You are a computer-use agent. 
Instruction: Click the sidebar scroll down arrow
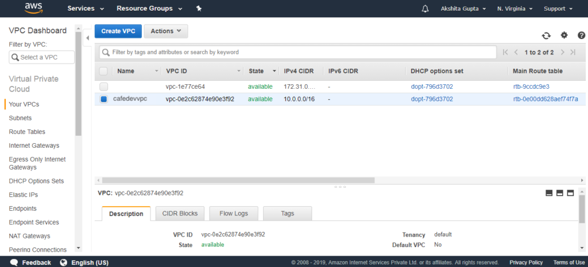tap(78, 248)
